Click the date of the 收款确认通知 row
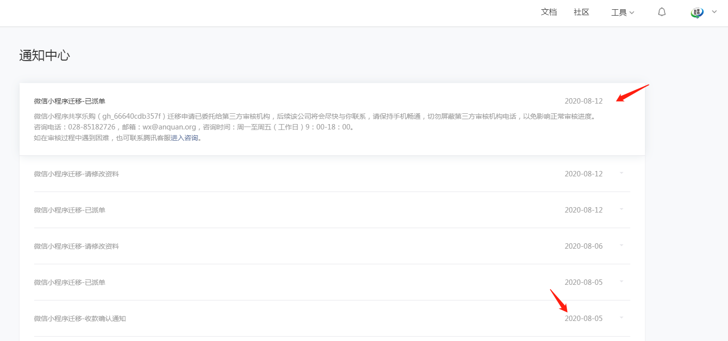The height and width of the screenshot is (341, 728). click(583, 319)
